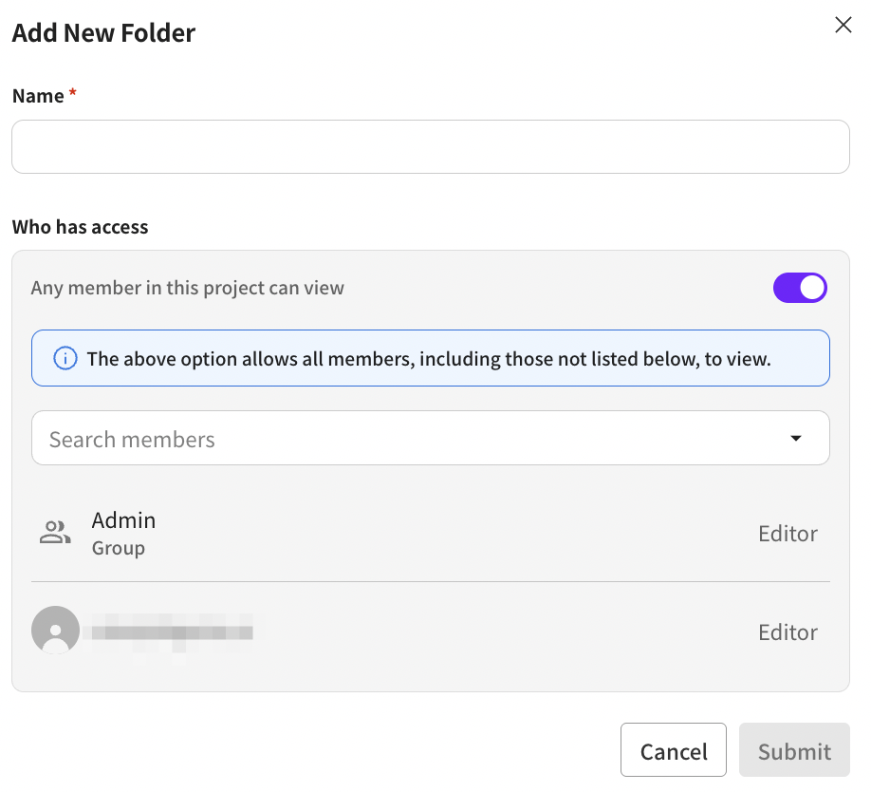Click the Who has access heading
This screenshot has height=792, width=871.
tap(80, 227)
